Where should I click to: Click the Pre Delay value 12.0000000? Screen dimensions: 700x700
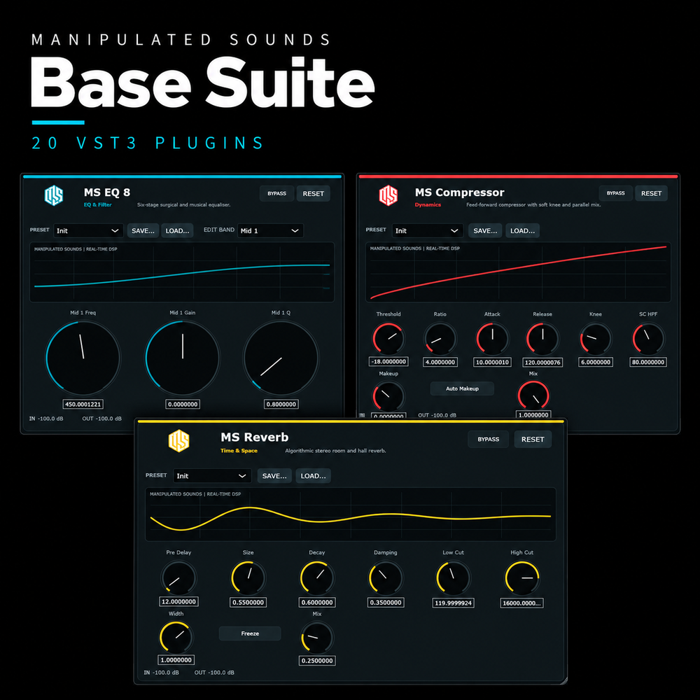point(178,602)
